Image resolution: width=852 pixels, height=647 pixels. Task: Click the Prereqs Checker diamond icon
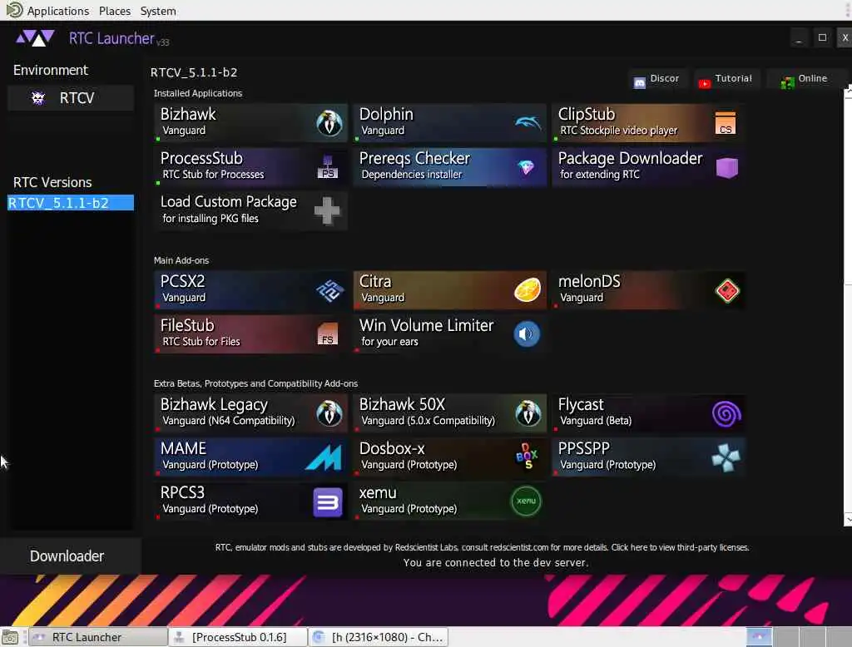(526, 167)
